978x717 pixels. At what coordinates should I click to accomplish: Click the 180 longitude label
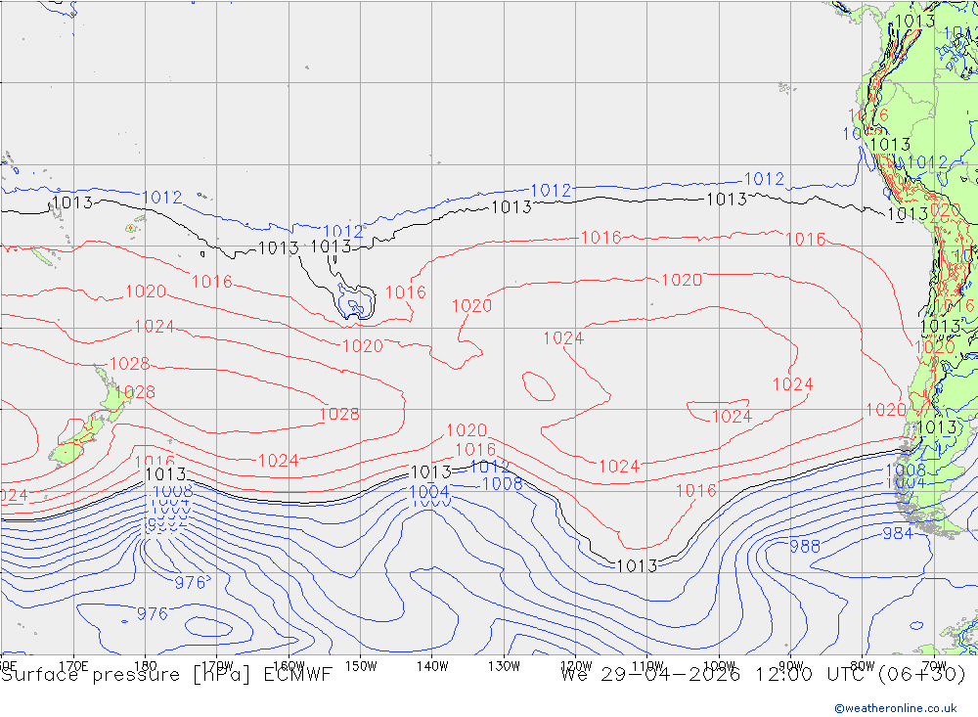146,666
